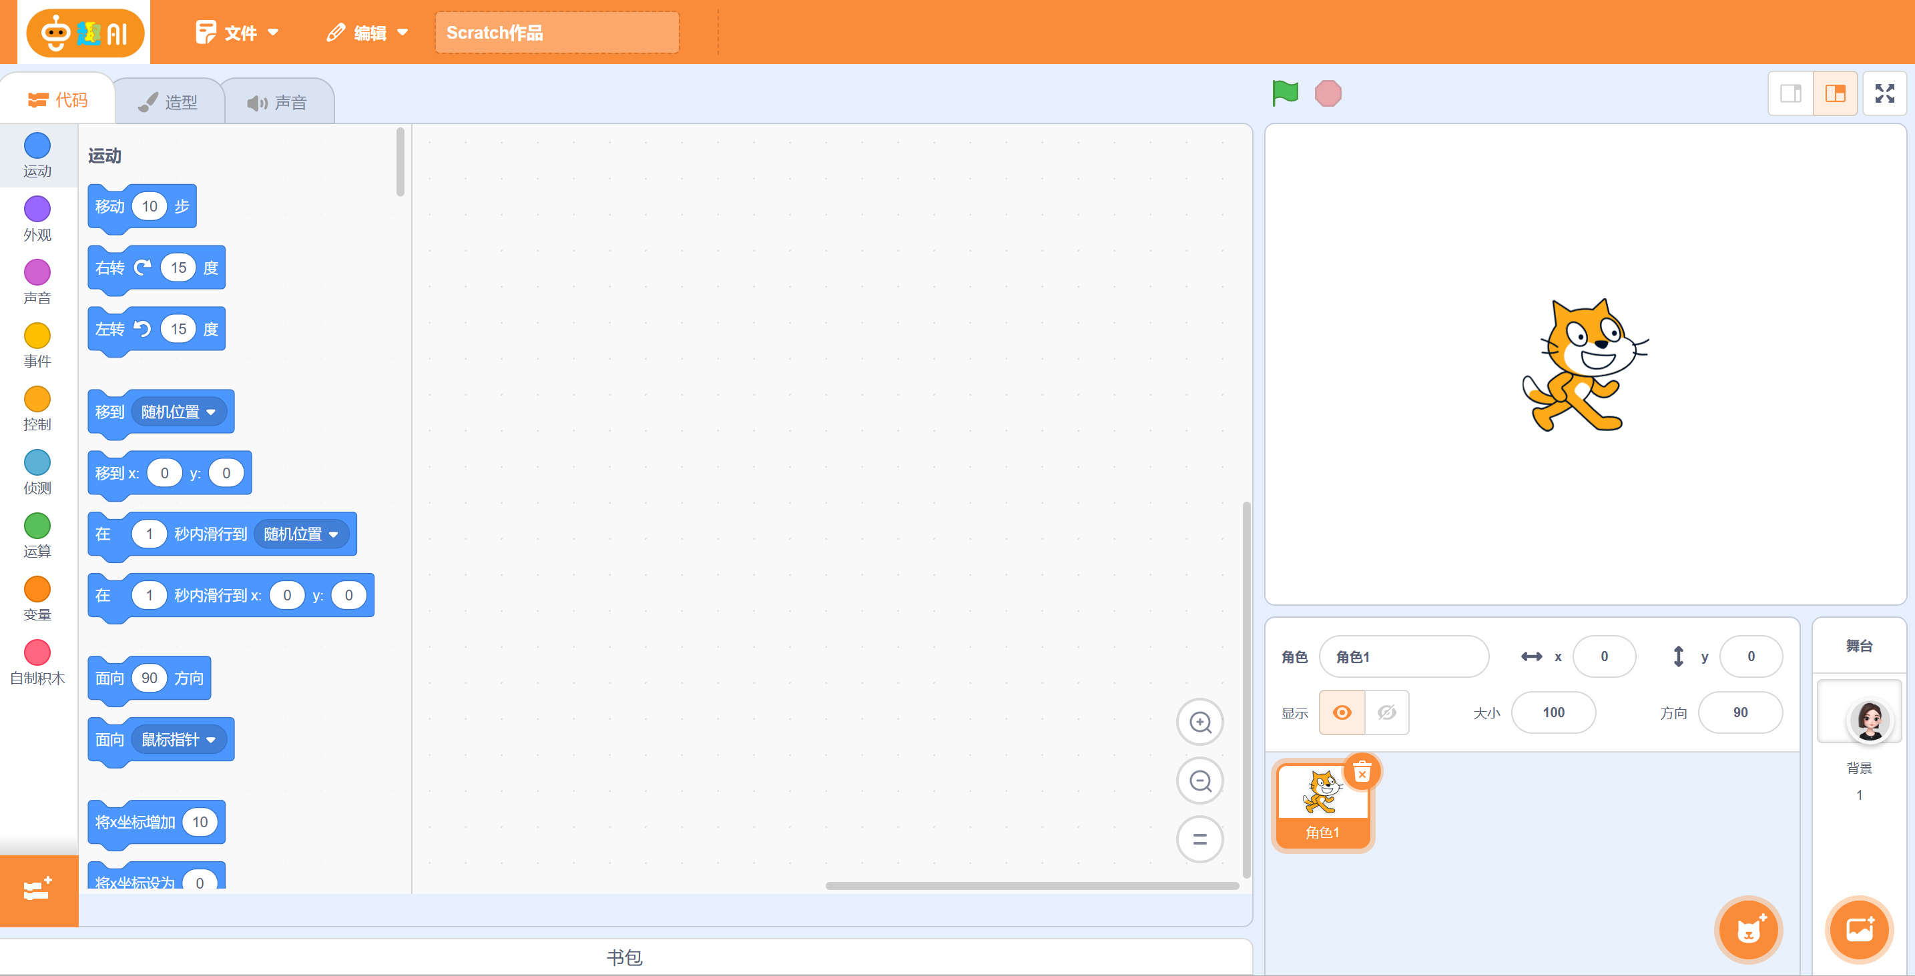Edit steps value 10 in 移动 block
This screenshot has width=1915, height=976.
tap(150, 207)
